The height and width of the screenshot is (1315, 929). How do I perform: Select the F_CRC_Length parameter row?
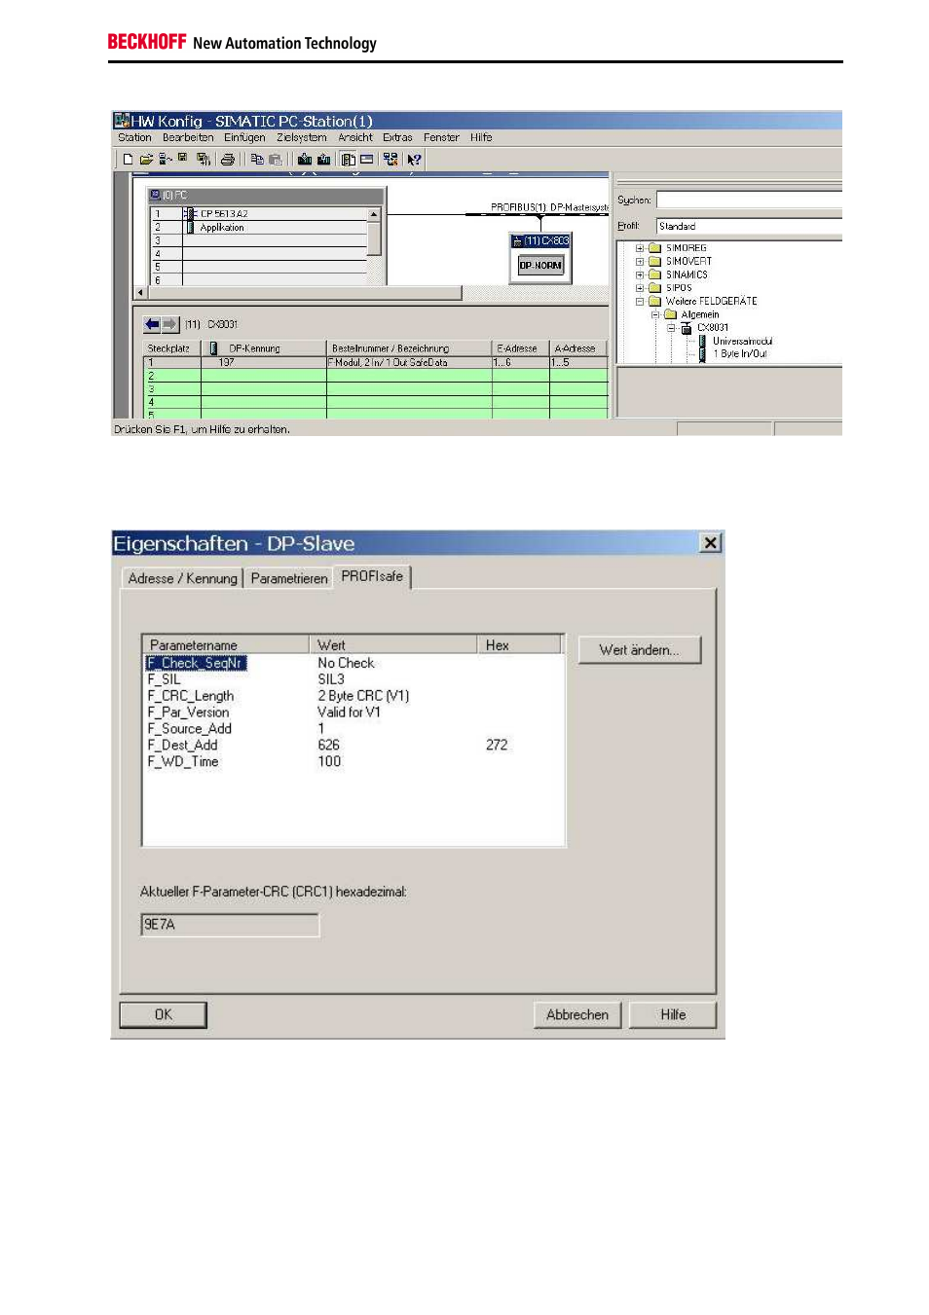pos(353,696)
